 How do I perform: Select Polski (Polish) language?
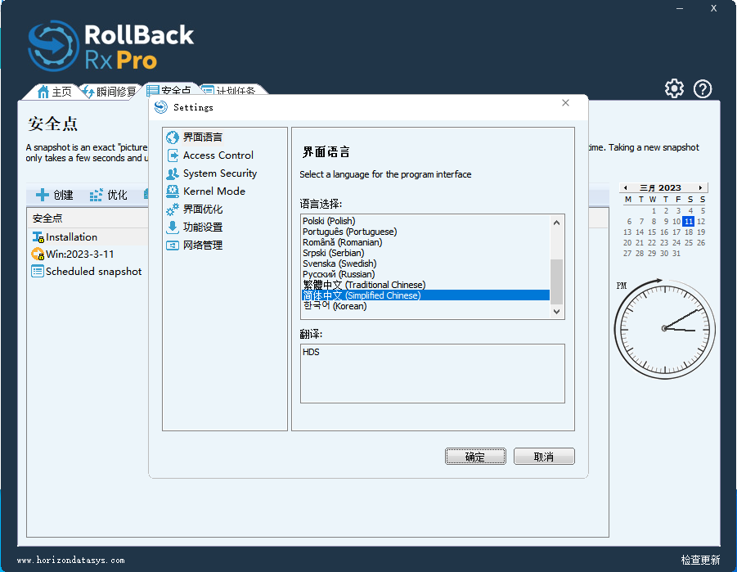click(x=425, y=221)
